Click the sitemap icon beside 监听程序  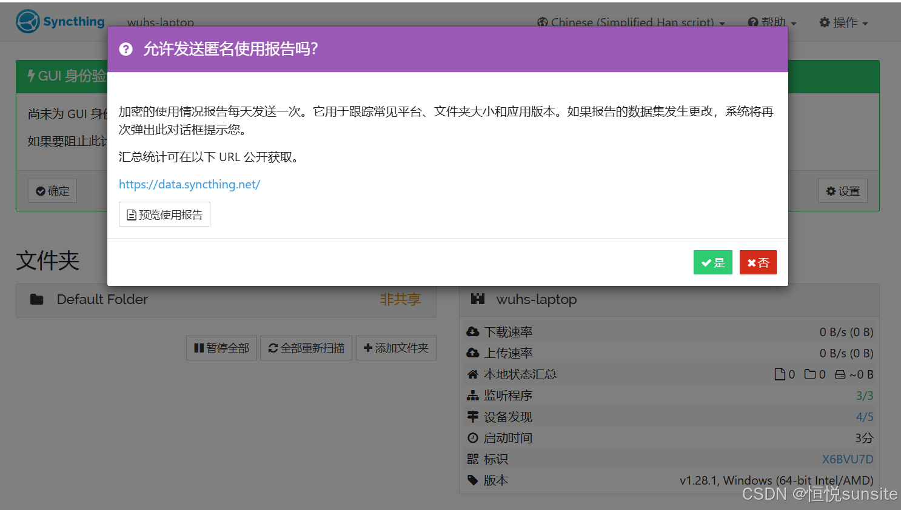473,396
